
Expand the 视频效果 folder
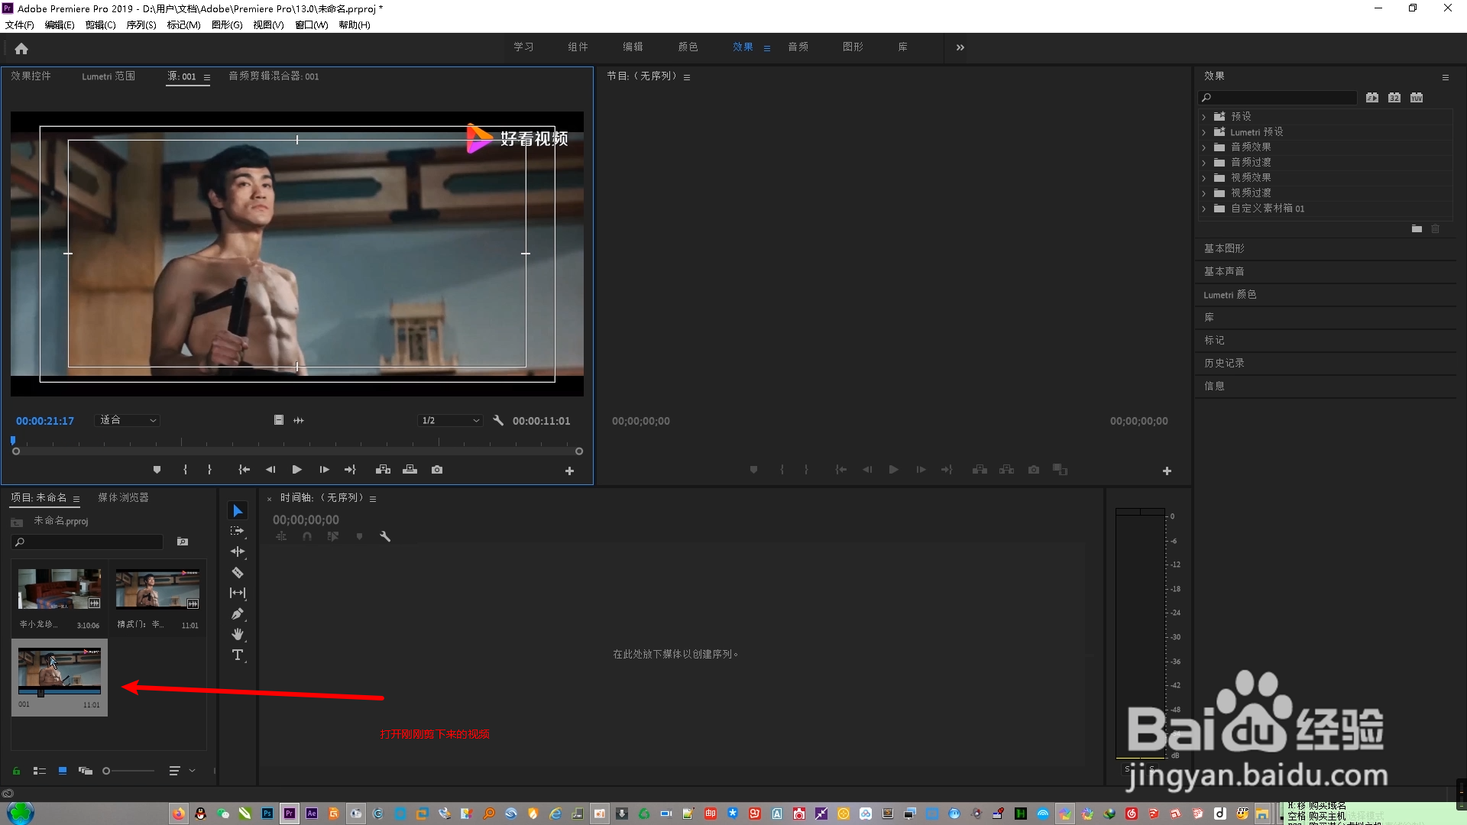coord(1204,178)
